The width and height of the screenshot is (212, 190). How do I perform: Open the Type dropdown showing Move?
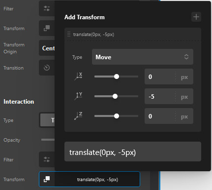tap(143, 57)
